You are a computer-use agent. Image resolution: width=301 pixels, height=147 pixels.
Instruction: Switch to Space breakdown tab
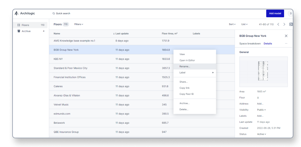(250, 43)
